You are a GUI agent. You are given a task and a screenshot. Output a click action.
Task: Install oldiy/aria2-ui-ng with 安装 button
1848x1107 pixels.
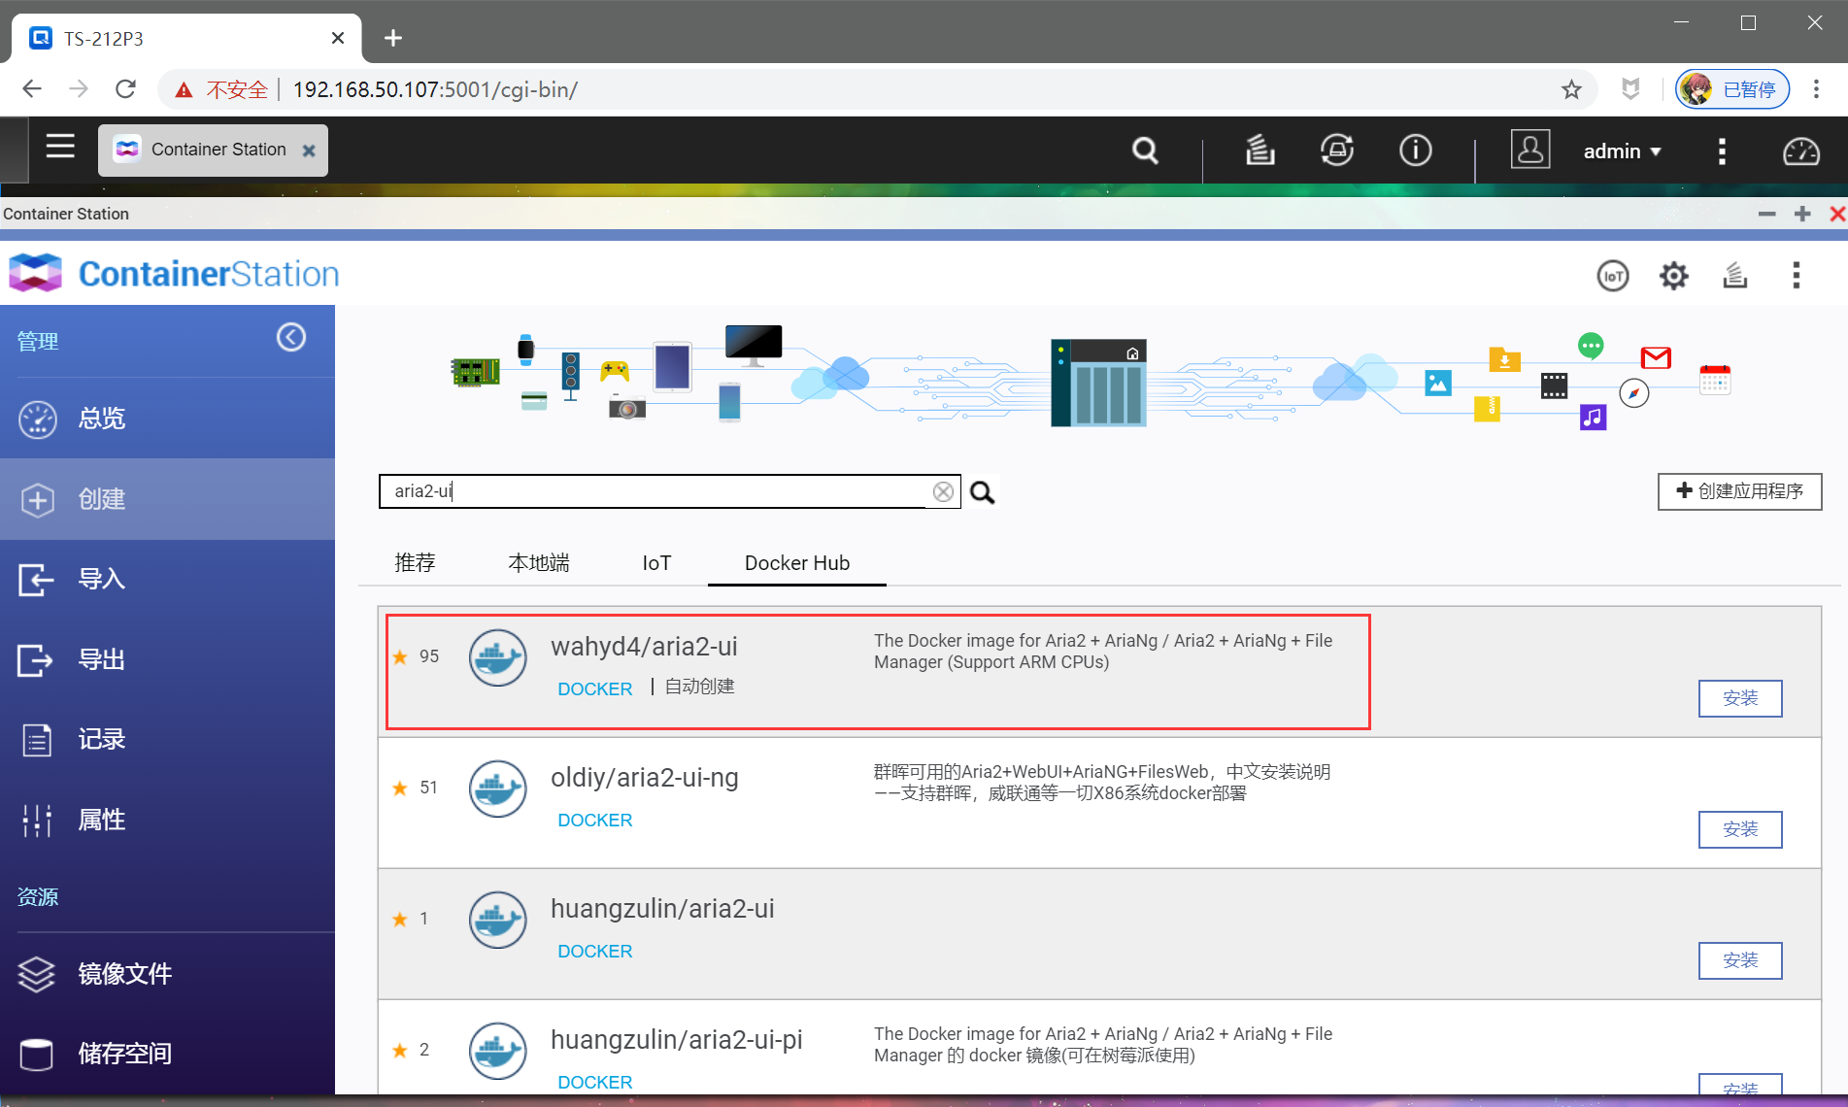[x=1740, y=829]
